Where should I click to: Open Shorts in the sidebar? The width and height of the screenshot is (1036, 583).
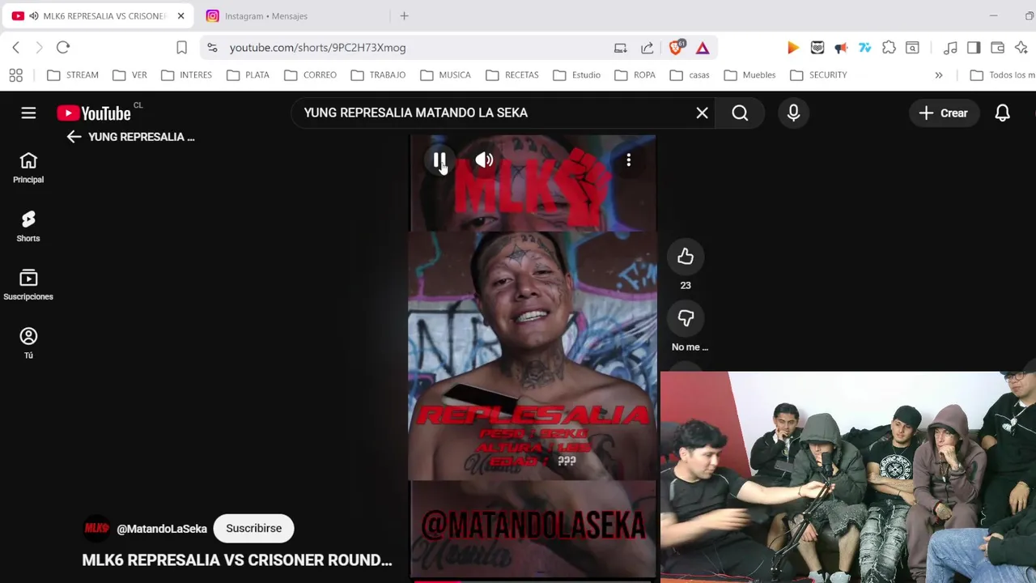[28, 227]
